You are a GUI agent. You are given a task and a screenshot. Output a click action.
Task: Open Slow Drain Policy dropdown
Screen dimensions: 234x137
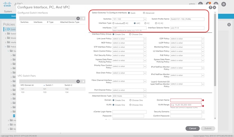coord(145,73)
